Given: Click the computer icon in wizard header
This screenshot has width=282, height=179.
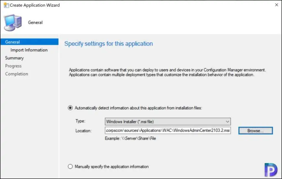Looking at the screenshot, I should pyautogui.click(x=13, y=23).
